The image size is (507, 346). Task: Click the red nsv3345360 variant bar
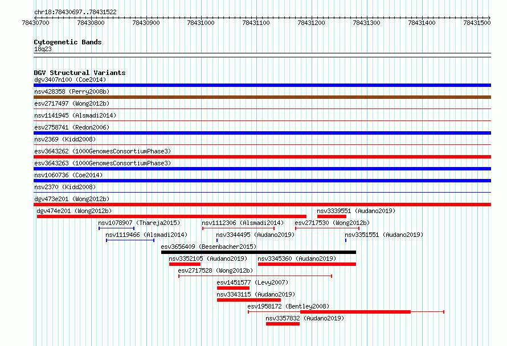pyautogui.click(x=307, y=264)
